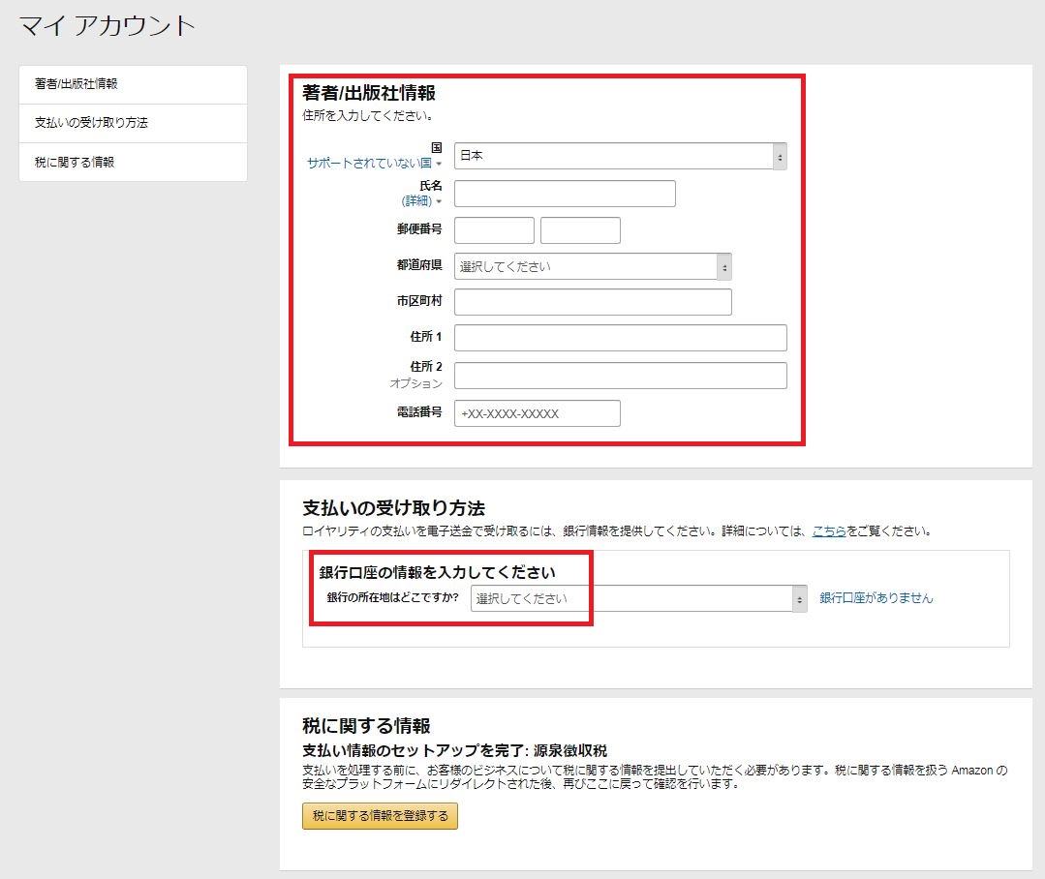This screenshot has height=879, width=1045.
Task: Click the 銀行口座がありません link
Action: 876,598
